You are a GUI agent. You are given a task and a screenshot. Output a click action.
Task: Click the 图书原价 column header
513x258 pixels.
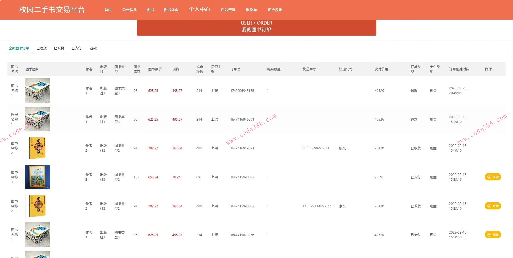point(155,69)
